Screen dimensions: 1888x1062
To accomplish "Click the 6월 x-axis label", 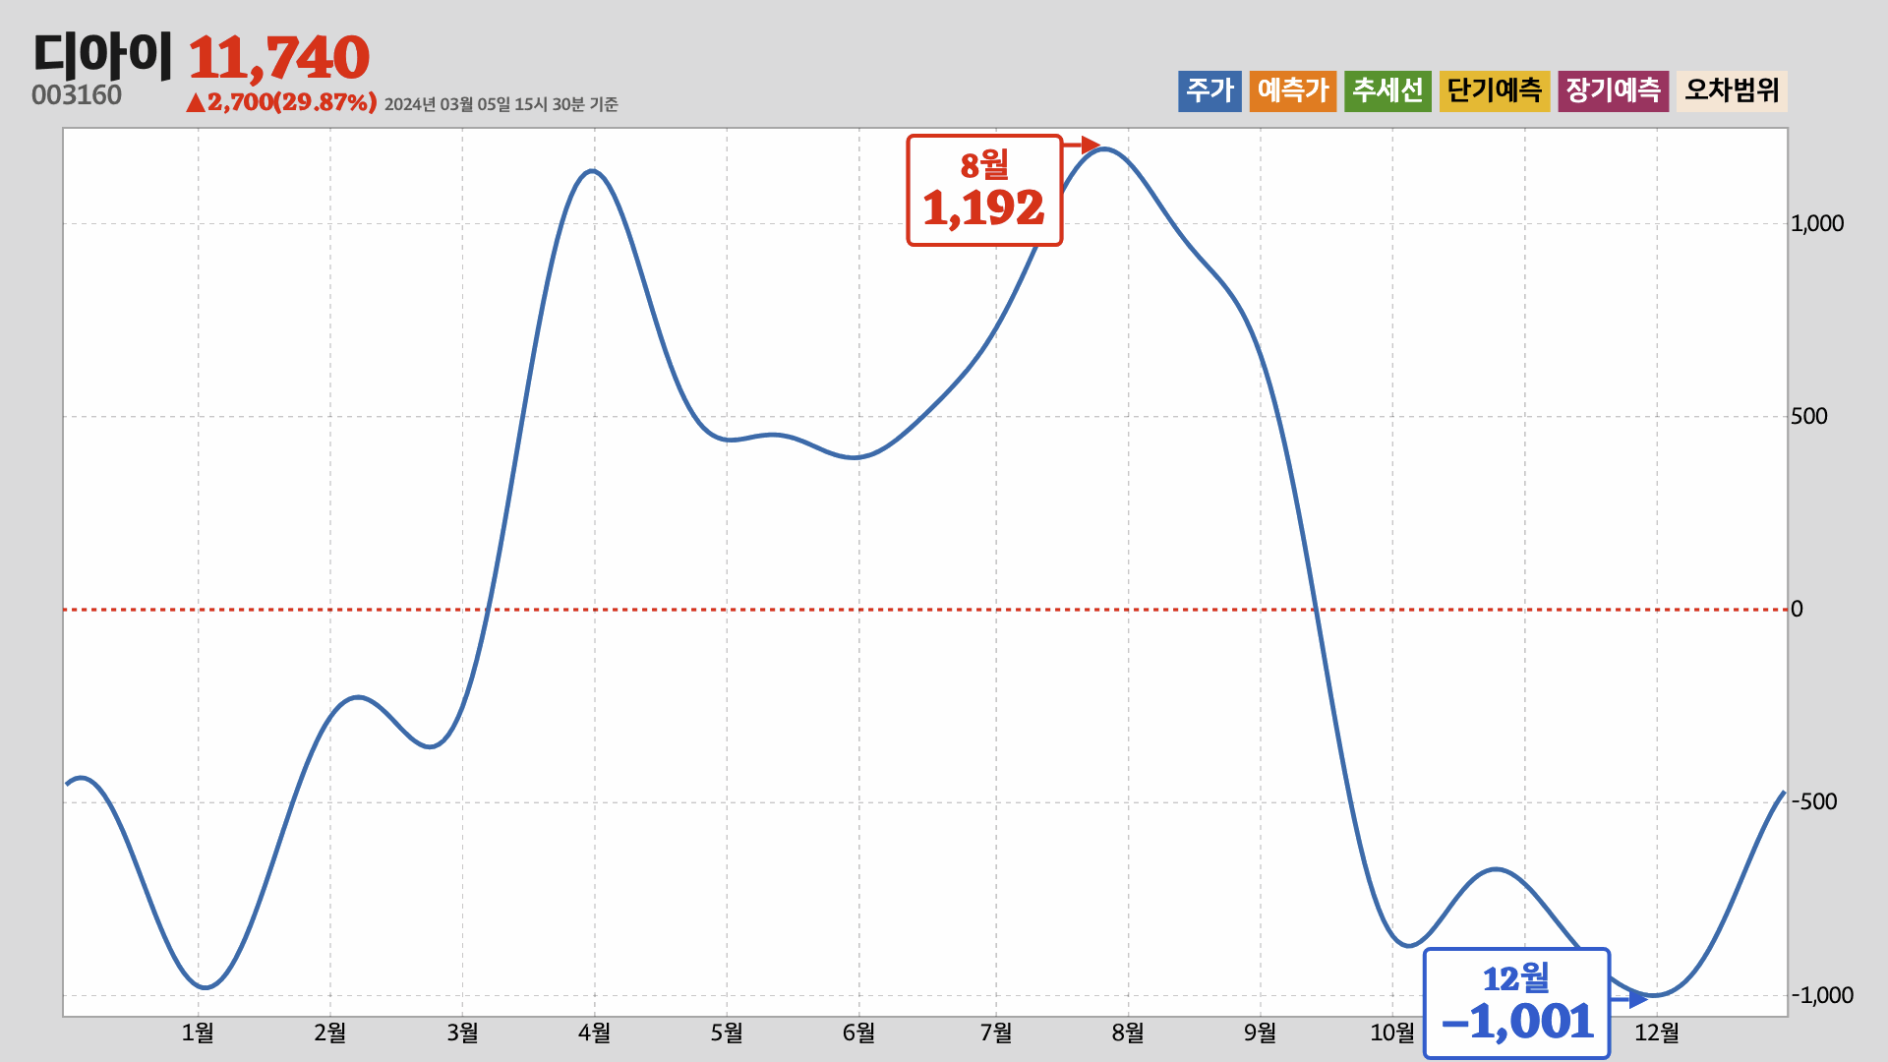I will 858,1032.
